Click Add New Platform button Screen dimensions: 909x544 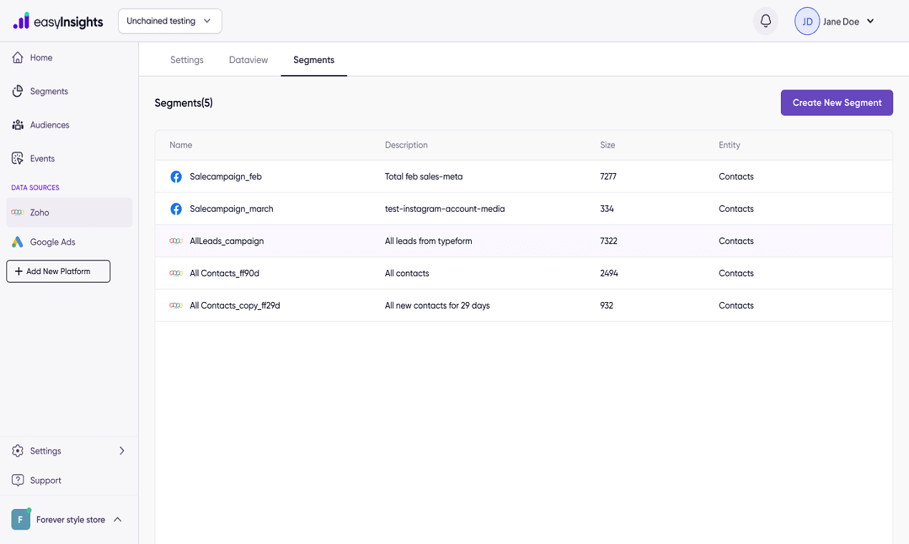58,271
